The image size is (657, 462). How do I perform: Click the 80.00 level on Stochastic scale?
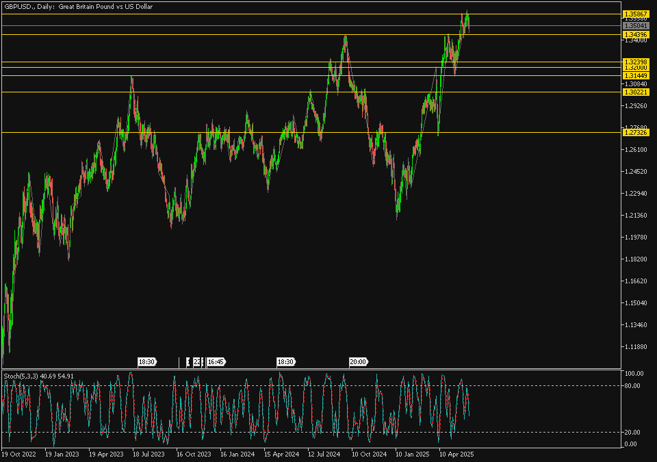click(632, 386)
